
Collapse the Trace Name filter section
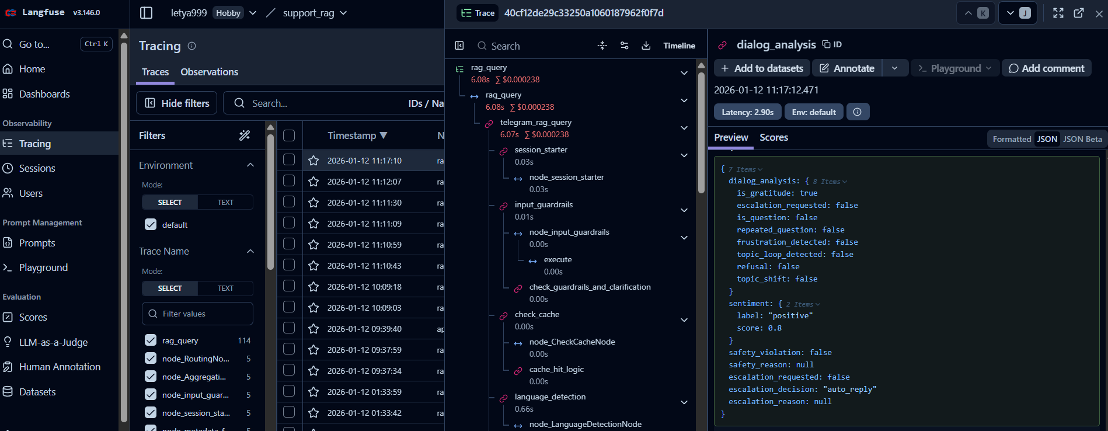[x=250, y=251]
